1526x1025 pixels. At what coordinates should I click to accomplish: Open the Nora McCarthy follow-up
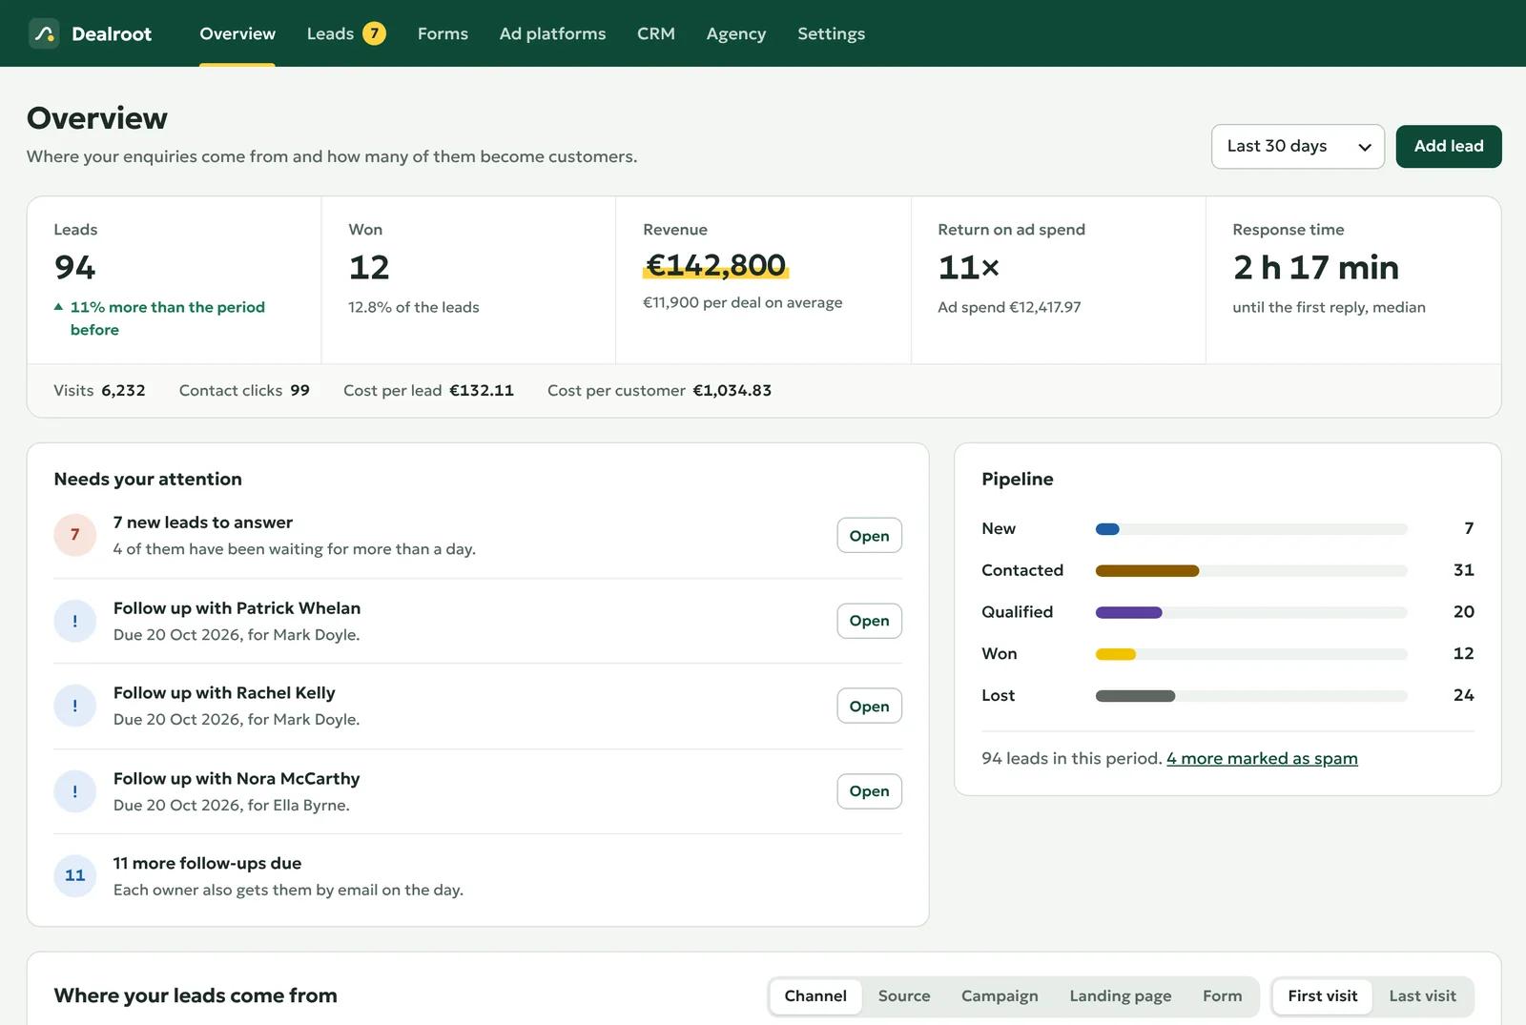tap(869, 791)
